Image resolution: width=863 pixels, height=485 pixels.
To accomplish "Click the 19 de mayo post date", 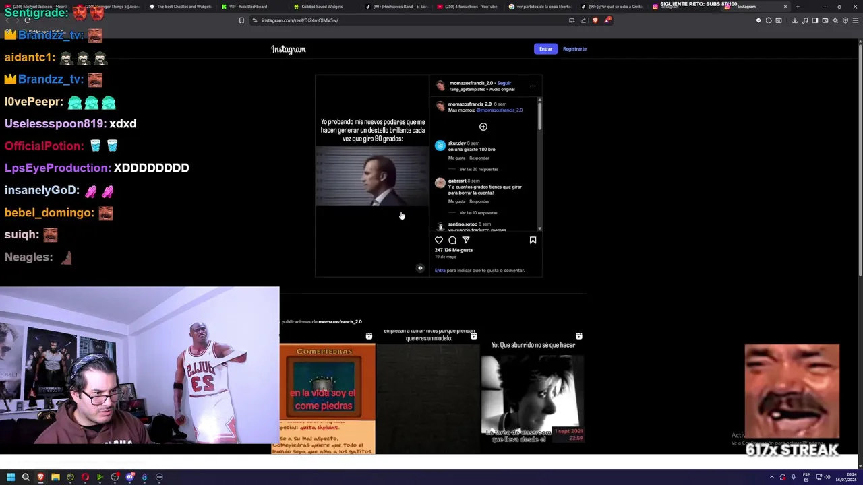I will point(446,257).
